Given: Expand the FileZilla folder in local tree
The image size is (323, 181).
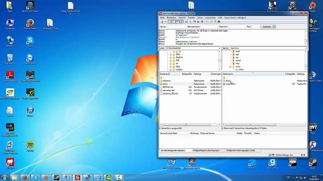Looking at the screenshot, I should [171, 57].
